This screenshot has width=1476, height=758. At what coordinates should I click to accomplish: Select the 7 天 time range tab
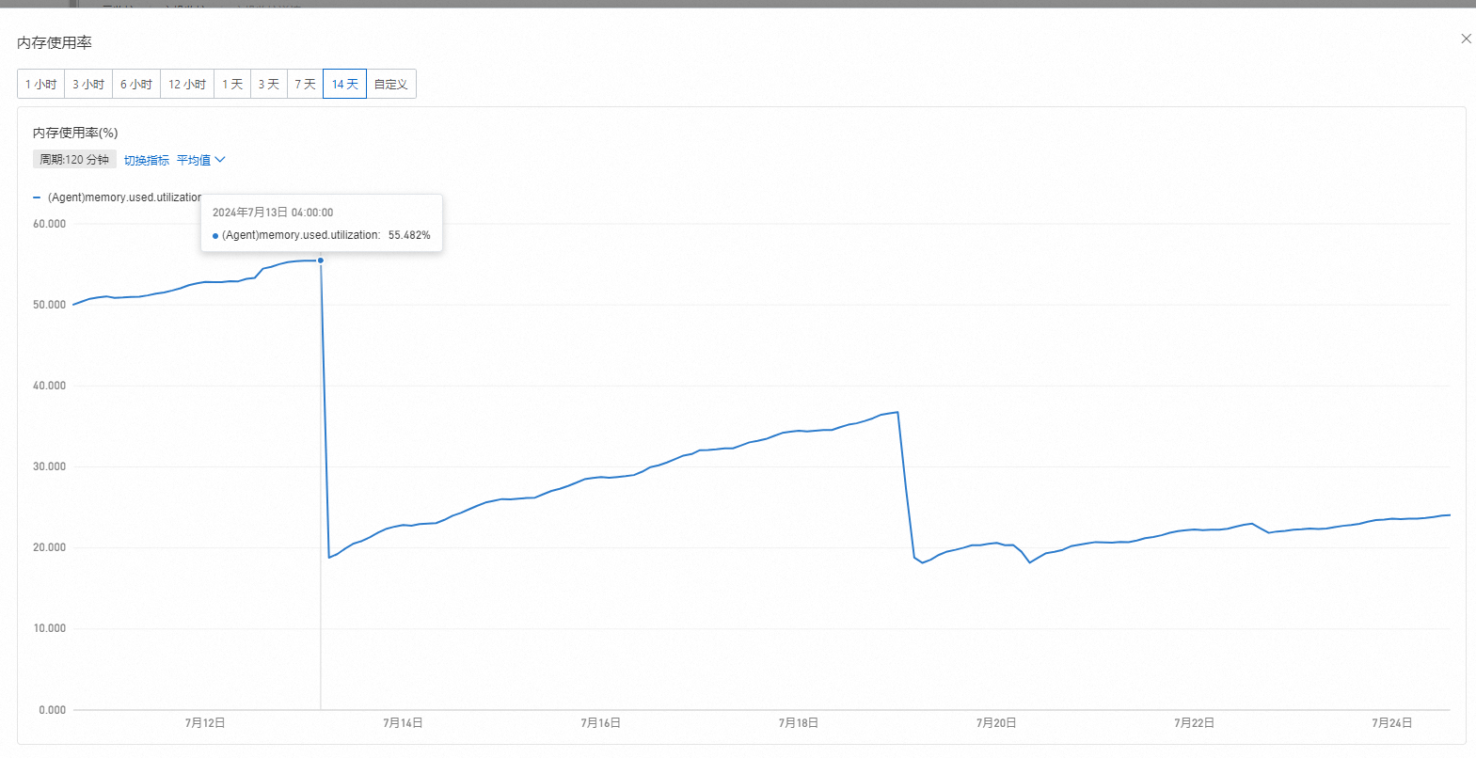coord(305,84)
